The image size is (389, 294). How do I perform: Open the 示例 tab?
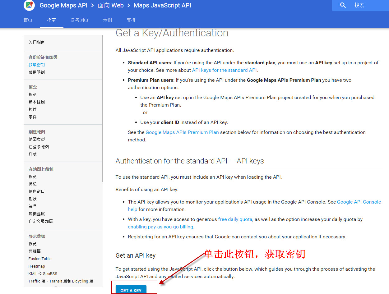point(107,20)
